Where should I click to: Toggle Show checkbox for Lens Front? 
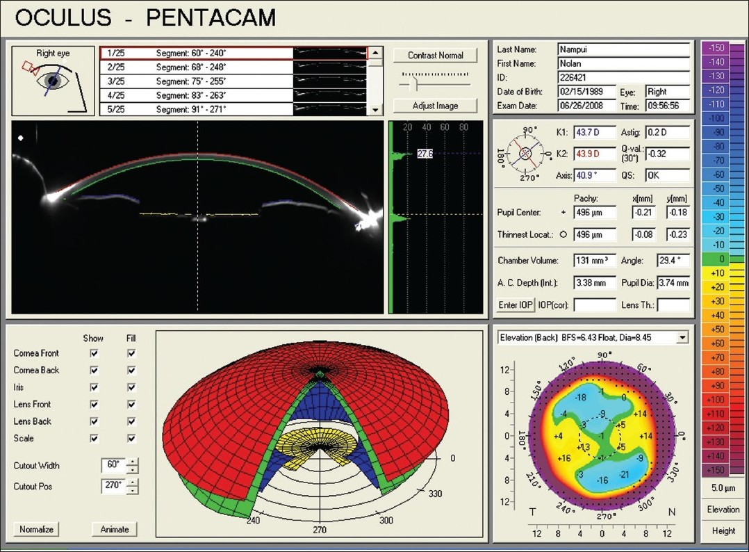(94, 405)
